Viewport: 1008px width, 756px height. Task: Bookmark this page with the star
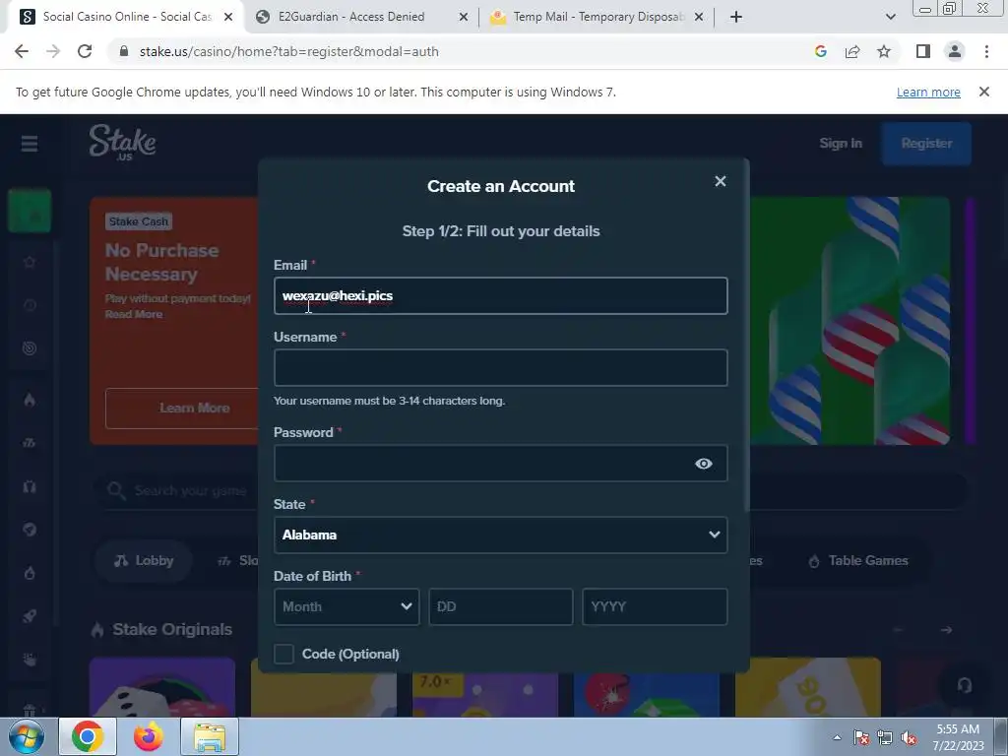884,51
